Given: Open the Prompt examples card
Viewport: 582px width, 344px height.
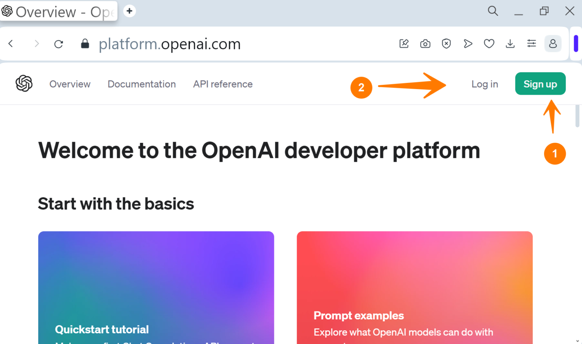Looking at the screenshot, I should coord(415,288).
